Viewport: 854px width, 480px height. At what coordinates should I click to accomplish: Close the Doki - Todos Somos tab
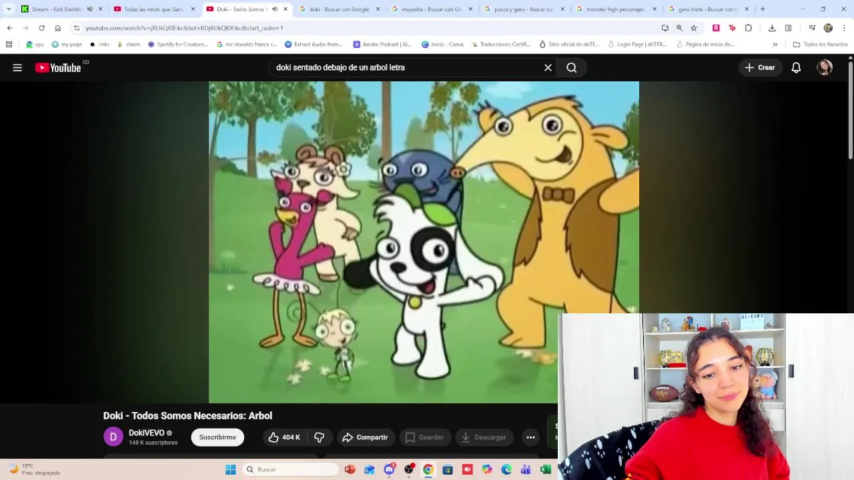point(286,9)
